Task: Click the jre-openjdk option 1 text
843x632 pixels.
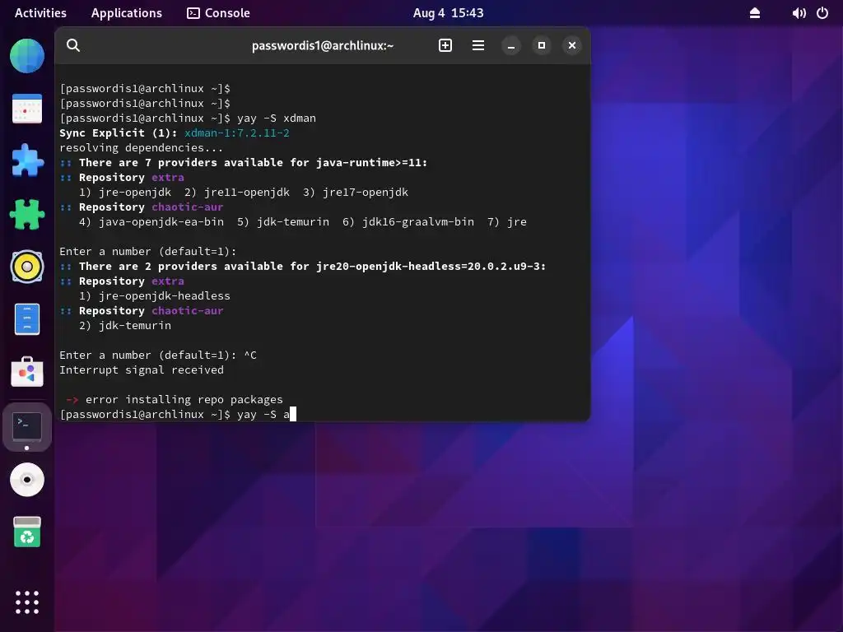Action: coord(125,192)
